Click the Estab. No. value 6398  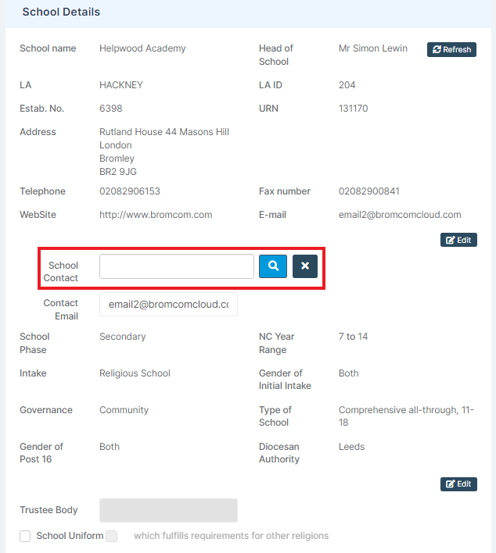coord(111,109)
